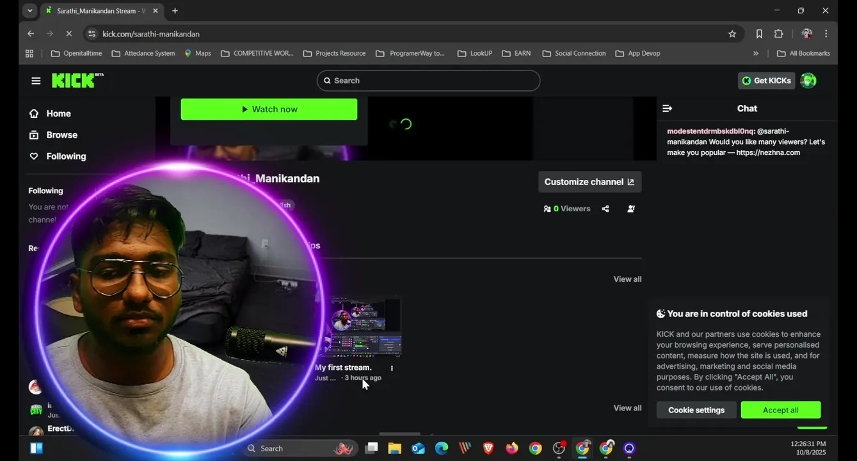Image resolution: width=857 pixels, height=461 pixels.
Task: Click the My first stream. title
Action: coord(343,368)
